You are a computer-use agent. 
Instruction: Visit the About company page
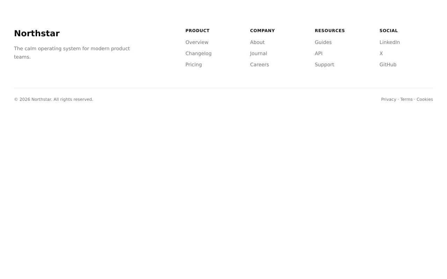coord(257,42)
